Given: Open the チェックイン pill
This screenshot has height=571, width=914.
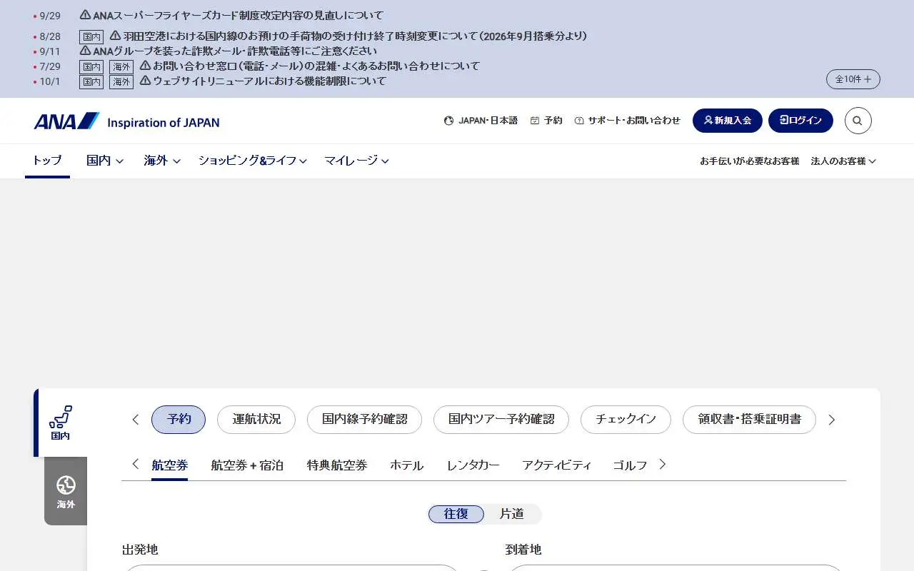Looking at the screenshot, I should point(626,420).
